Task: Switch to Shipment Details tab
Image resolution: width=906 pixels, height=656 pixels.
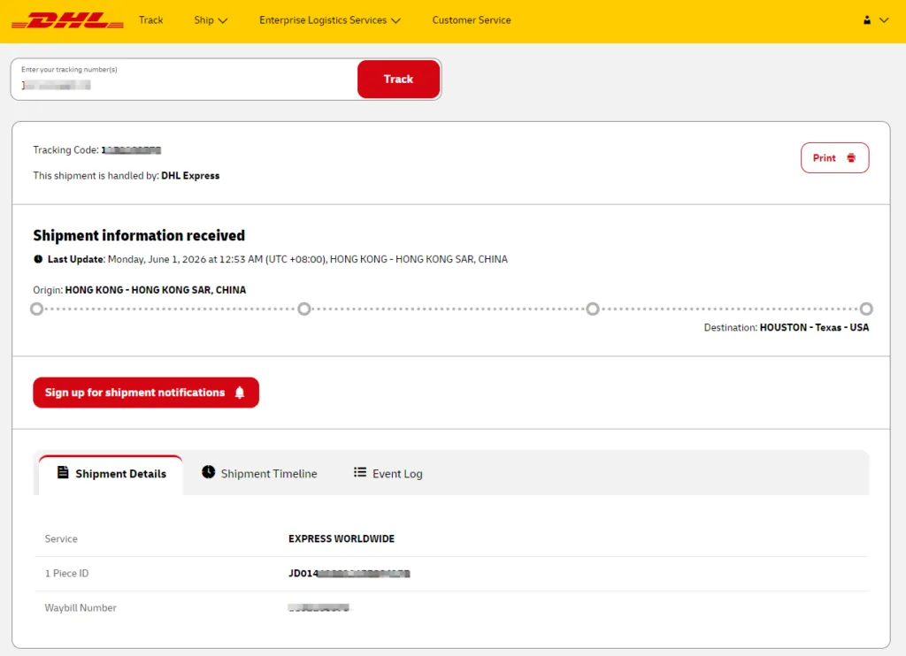Action: 111,474
